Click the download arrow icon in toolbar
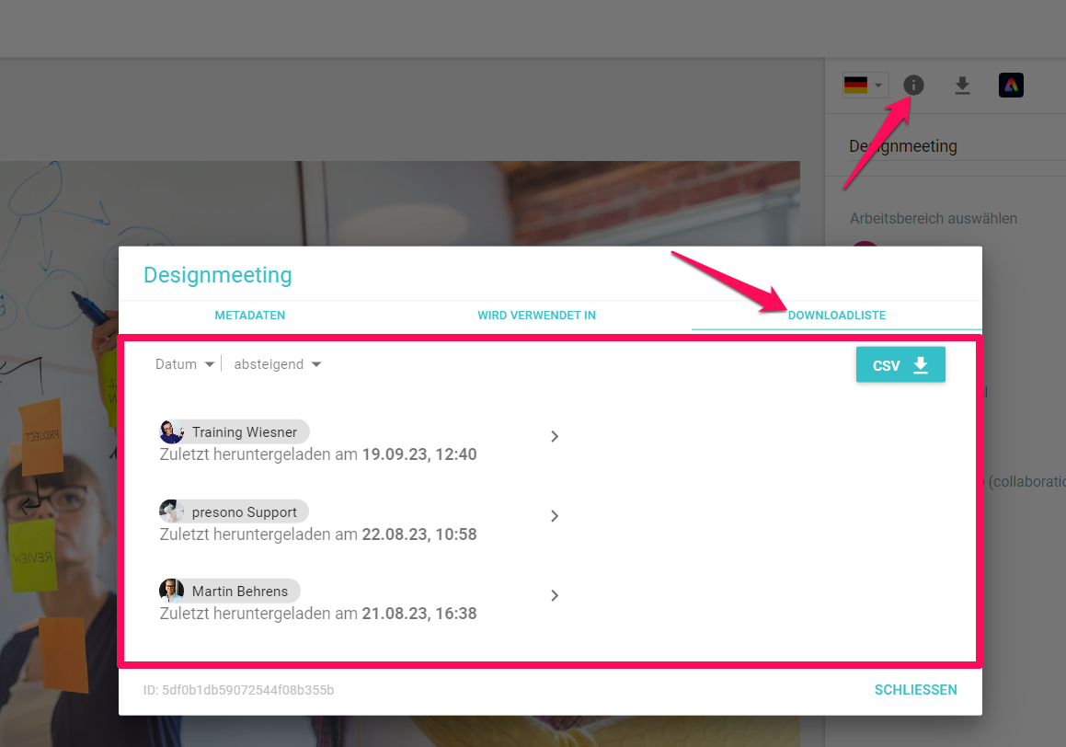 (962, 86)
